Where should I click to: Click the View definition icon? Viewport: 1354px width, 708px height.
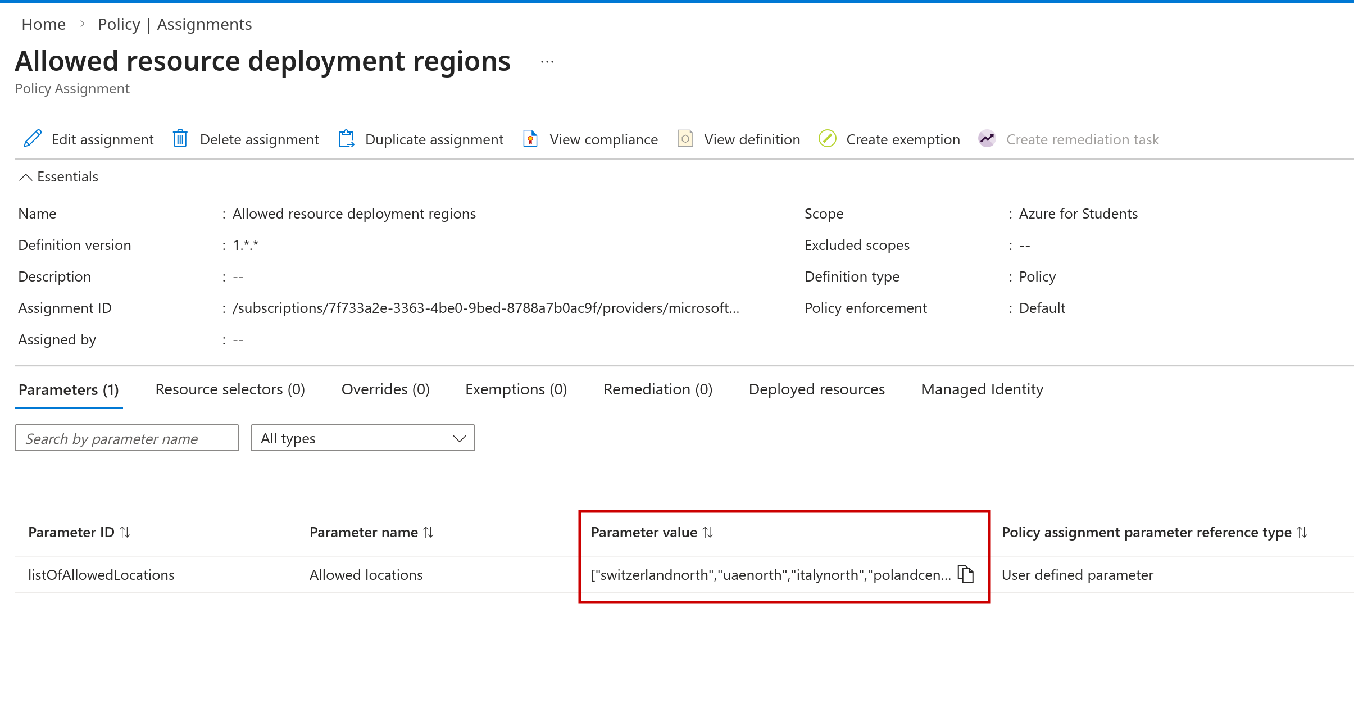685,139
